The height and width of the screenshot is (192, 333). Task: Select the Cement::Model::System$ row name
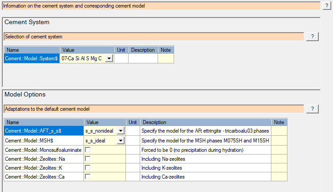click(31, 58)
